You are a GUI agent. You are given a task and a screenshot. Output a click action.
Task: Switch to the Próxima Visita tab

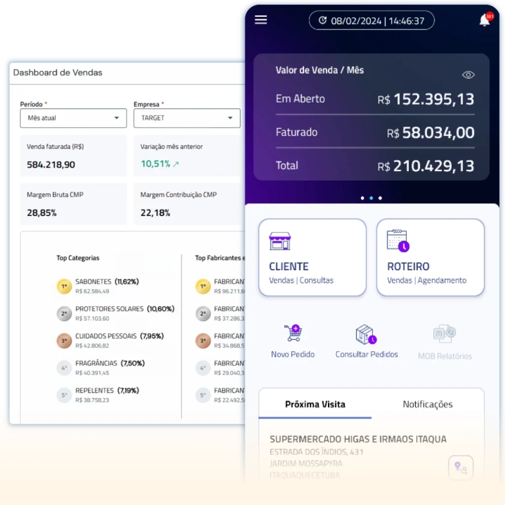315,404
